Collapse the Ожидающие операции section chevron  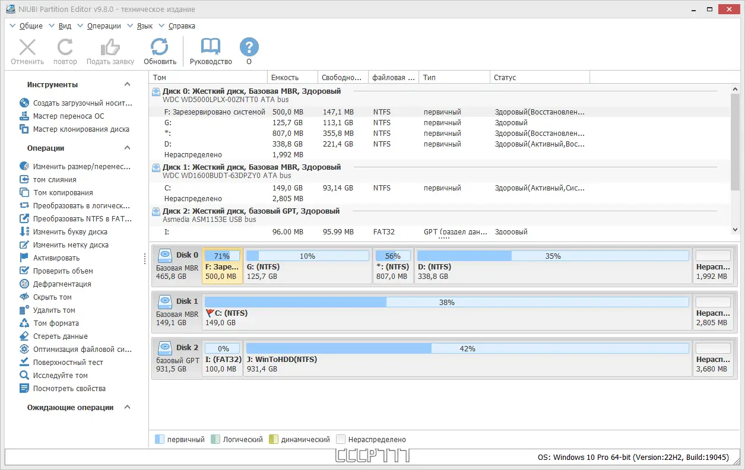point(127,408)
